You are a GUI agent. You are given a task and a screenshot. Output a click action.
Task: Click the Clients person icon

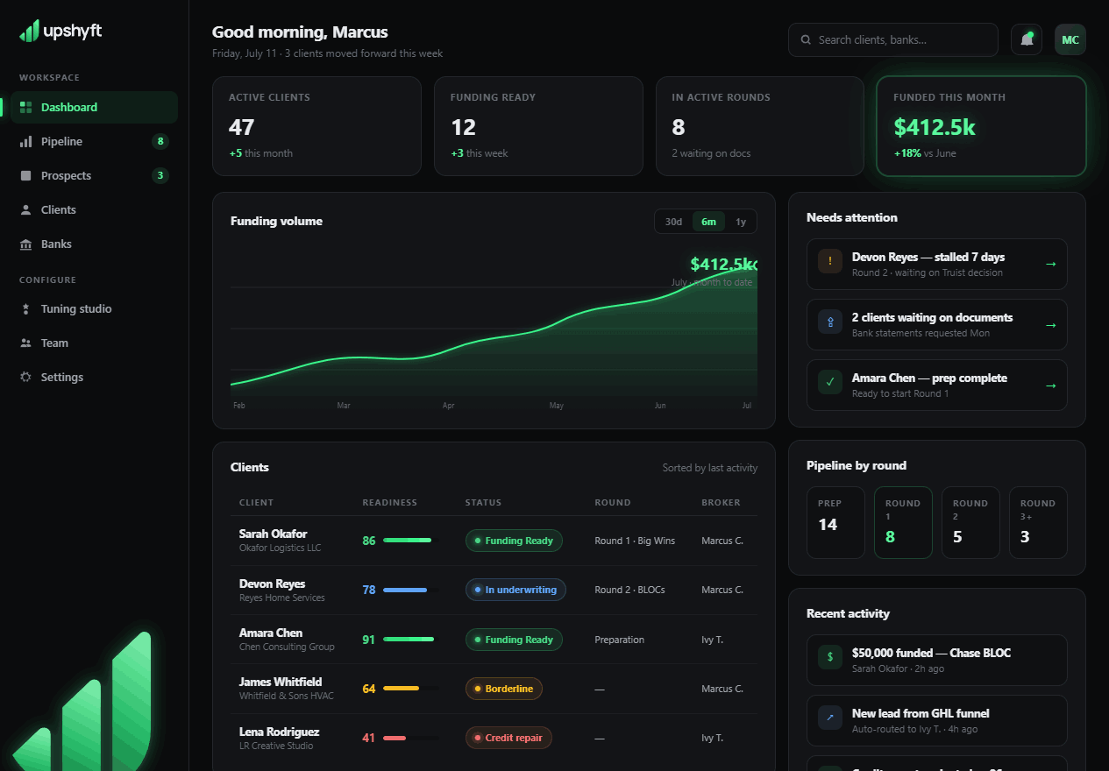coord(25,209)
